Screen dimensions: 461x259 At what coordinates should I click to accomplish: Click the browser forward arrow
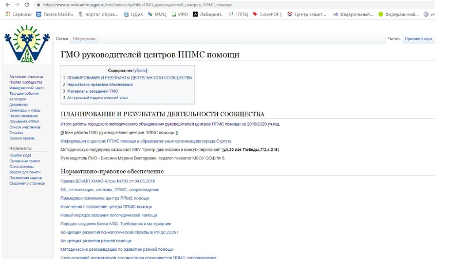pyautogui.click(x=17, y=5)
